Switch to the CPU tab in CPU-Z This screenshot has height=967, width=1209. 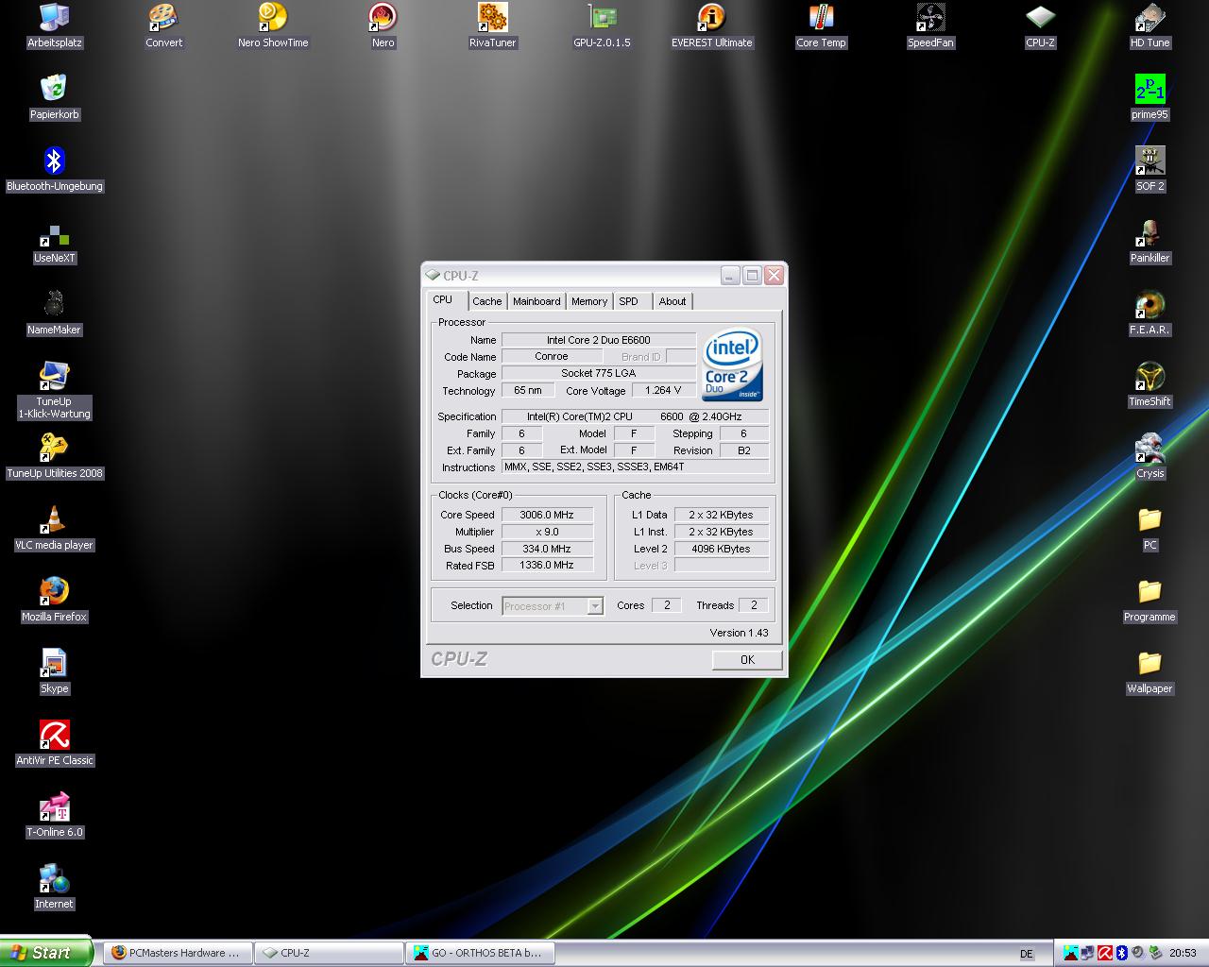(x=442, y=300)
